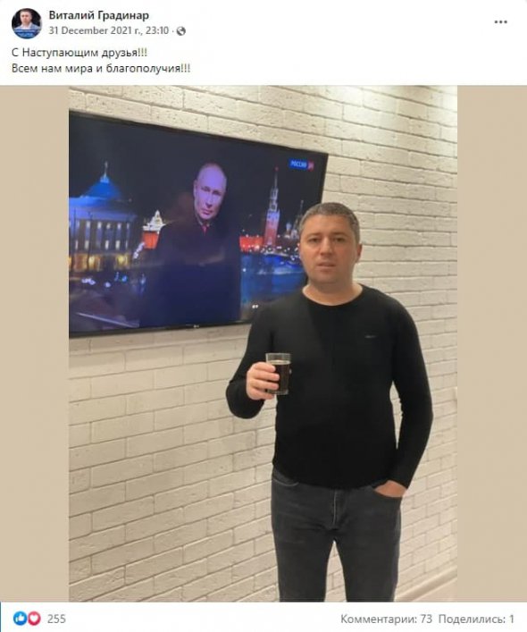Open Виталий Градинар profile name link

click(x=98, y=15)
